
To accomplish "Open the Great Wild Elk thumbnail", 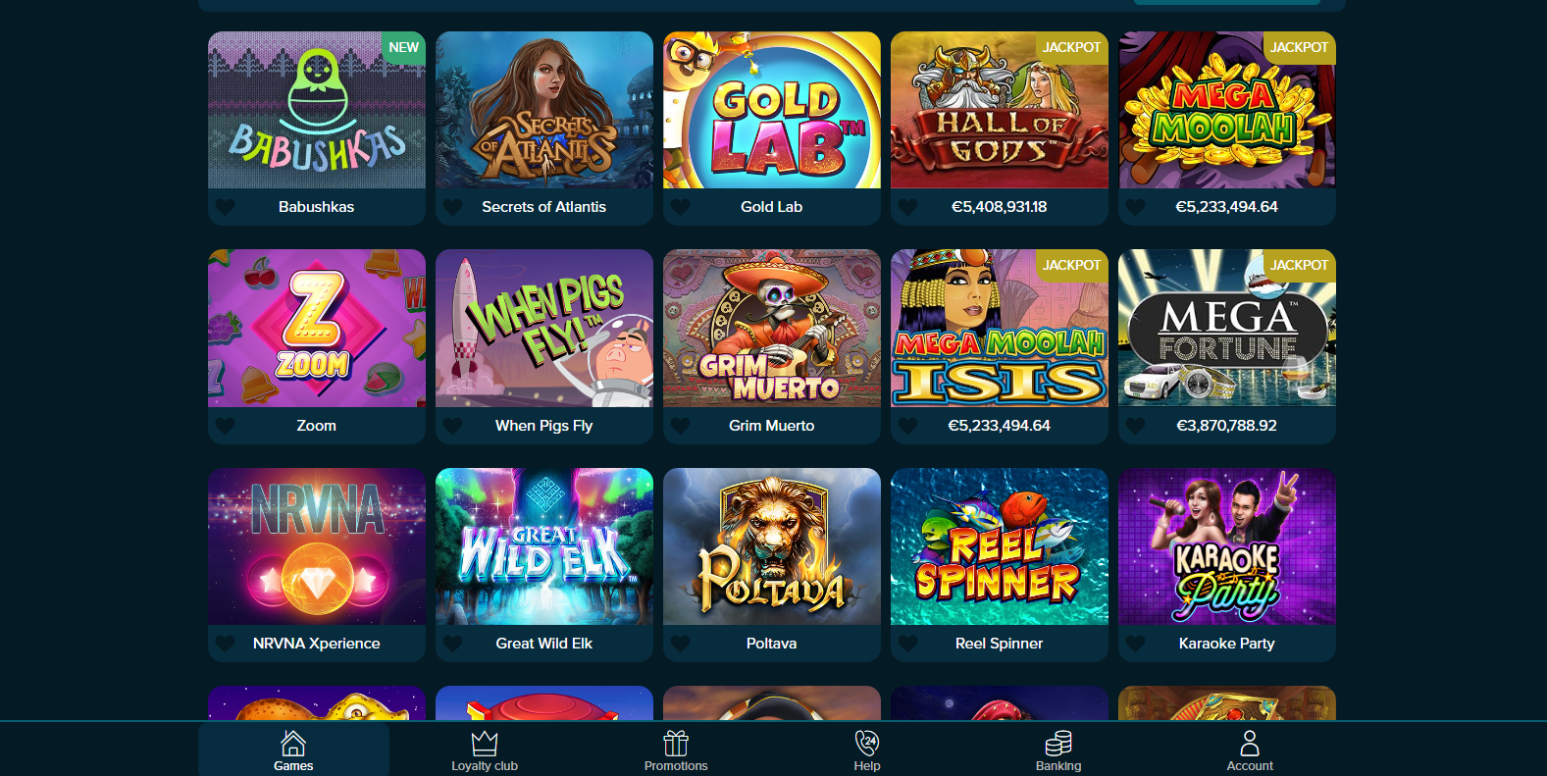I will tap(544, 546).
